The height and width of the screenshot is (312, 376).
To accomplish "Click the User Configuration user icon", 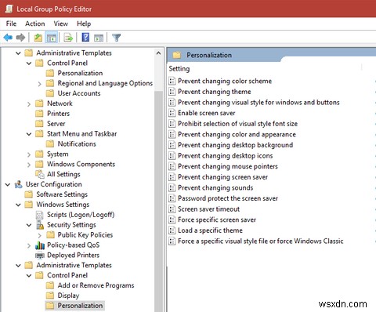I will (18, 184).
